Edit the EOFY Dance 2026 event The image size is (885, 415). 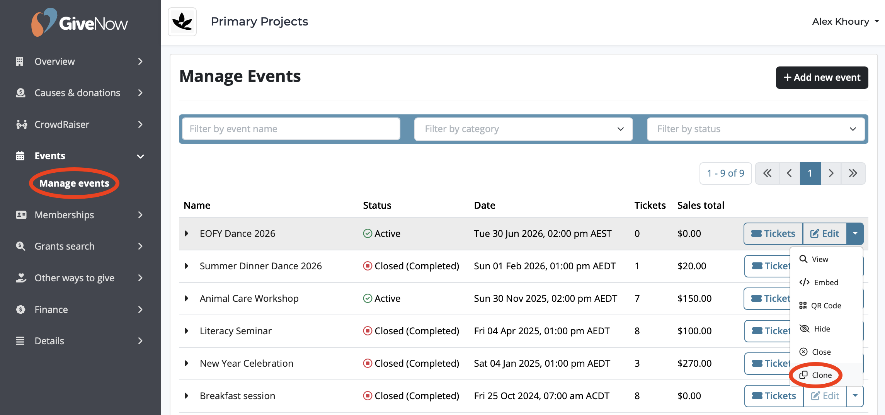click(x=825, y=234)
